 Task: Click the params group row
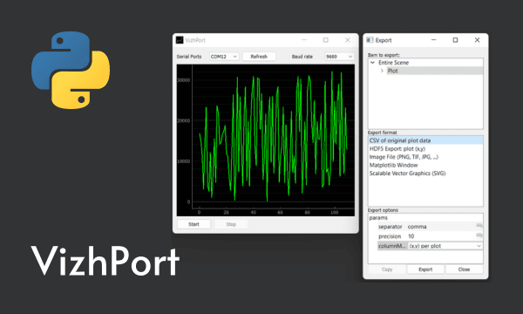pyautogui.click(x=425, y=217)
